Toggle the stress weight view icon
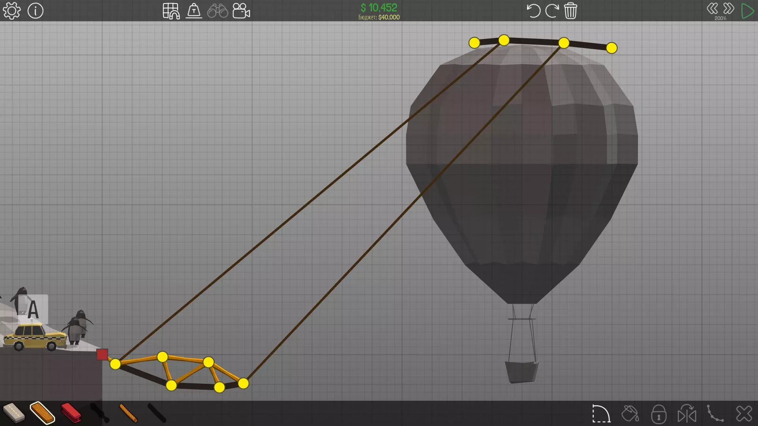Image resolution: width=758 pixels, height=426 pixels. [194, 11]
